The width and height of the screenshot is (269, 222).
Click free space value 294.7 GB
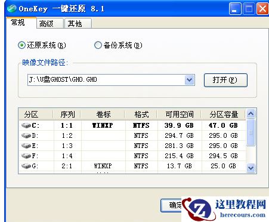[179, 135]
